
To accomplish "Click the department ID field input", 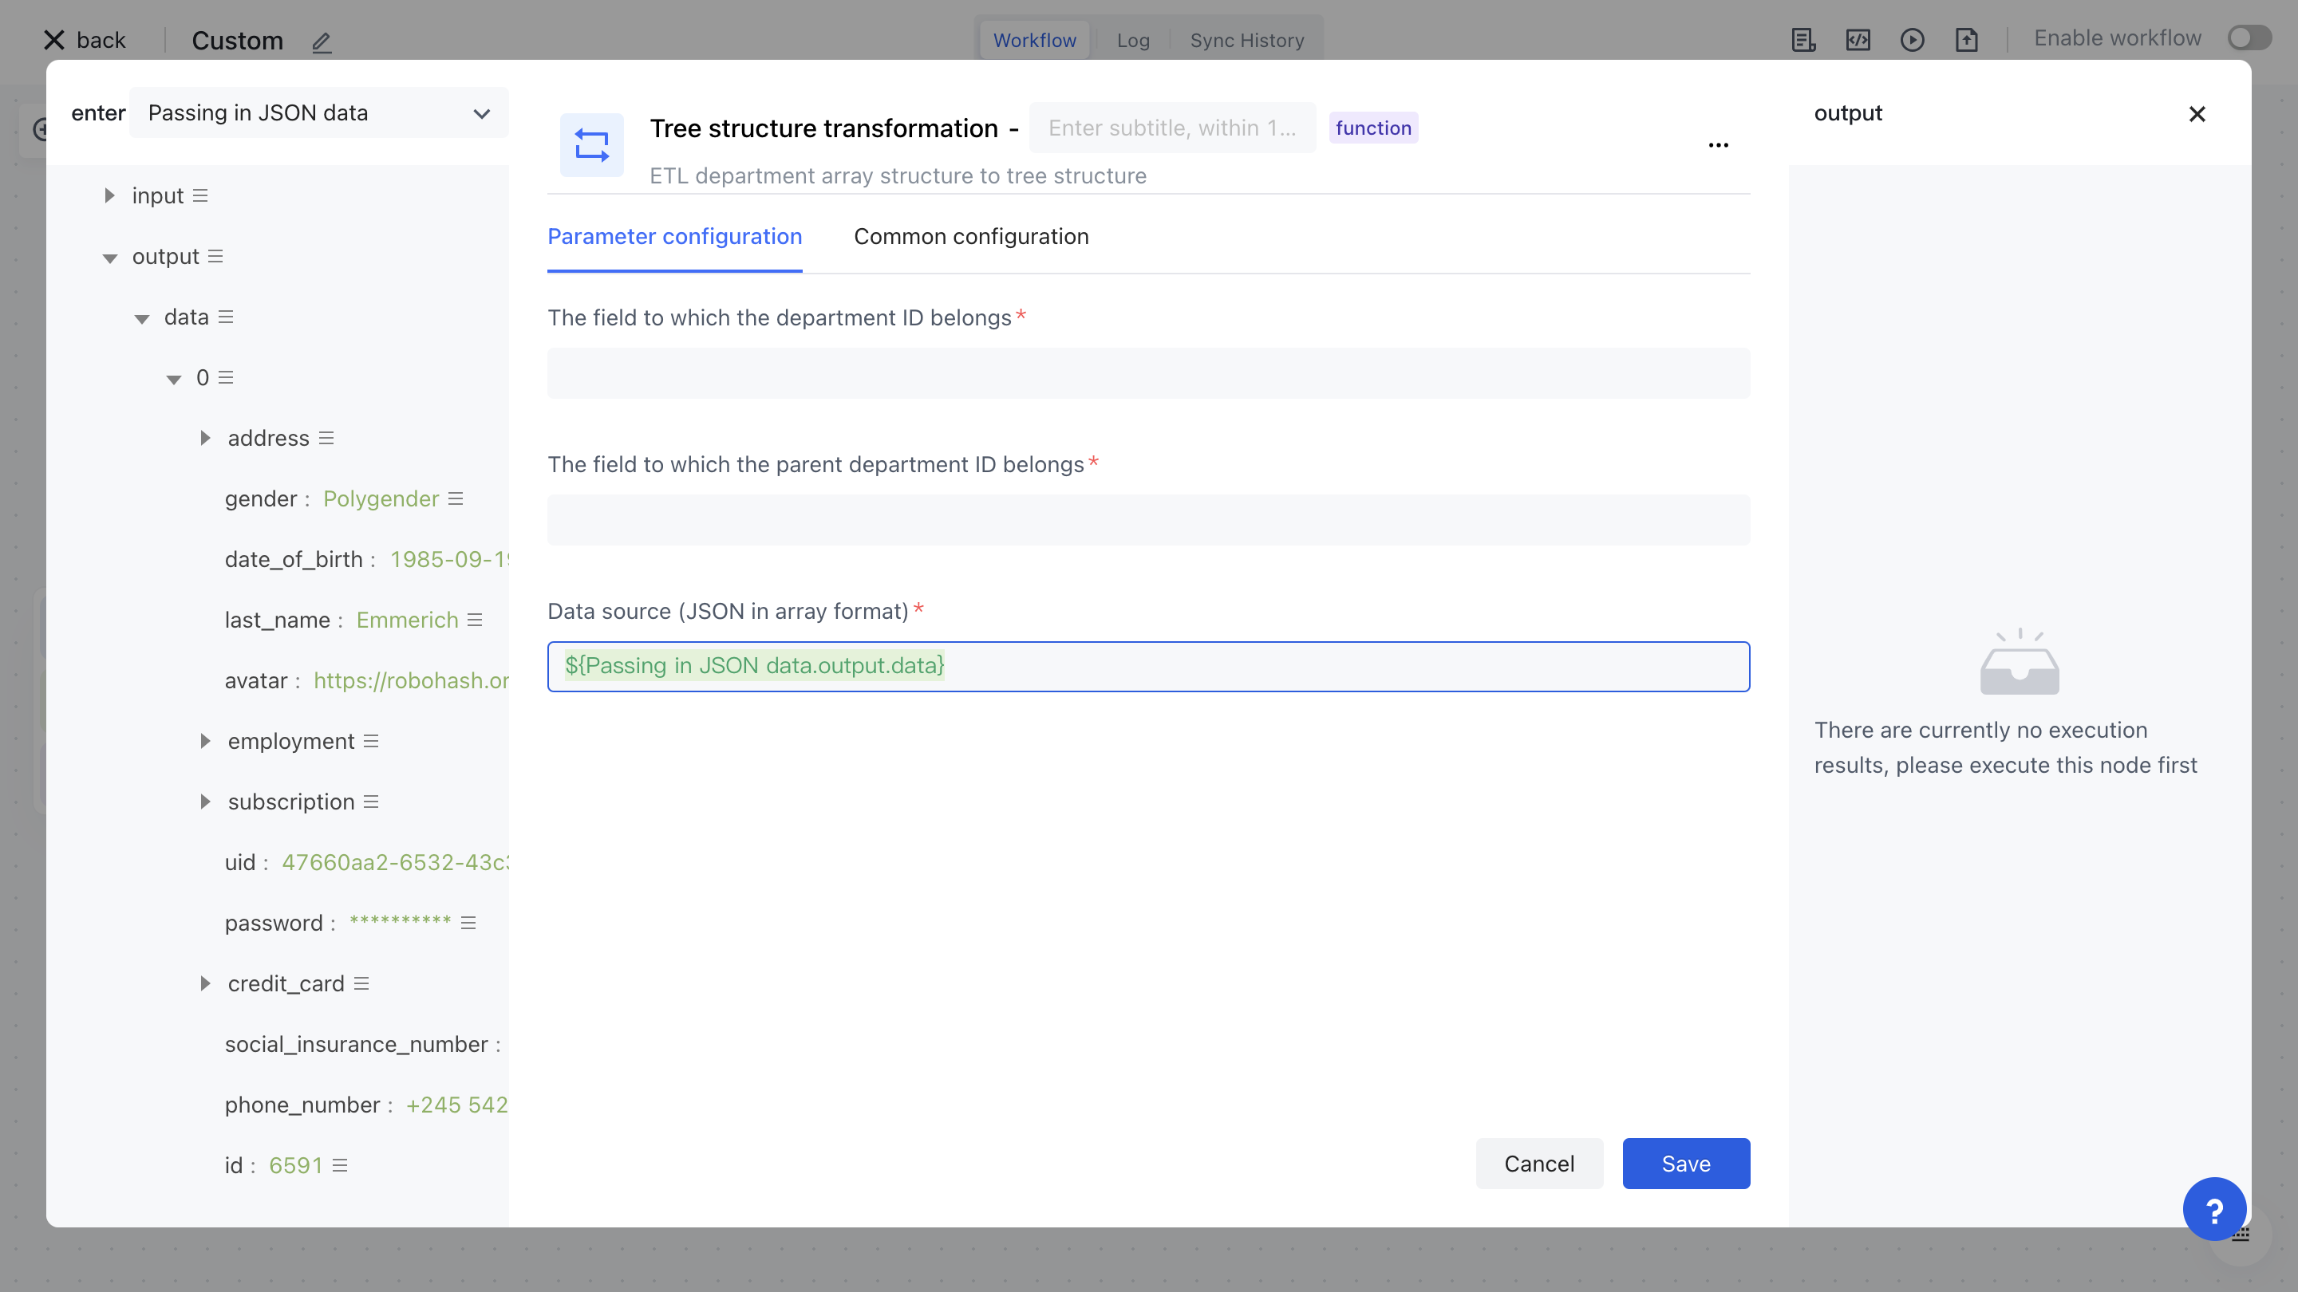I will point(1148,372).
